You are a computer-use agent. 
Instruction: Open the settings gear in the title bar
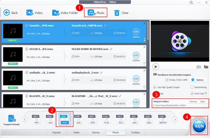pos(191,2)
